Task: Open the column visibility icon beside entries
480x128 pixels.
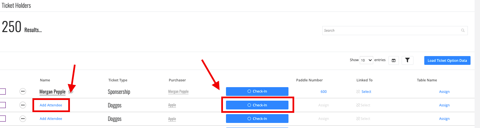Action: pyautogui.click(x=394, y=60)
